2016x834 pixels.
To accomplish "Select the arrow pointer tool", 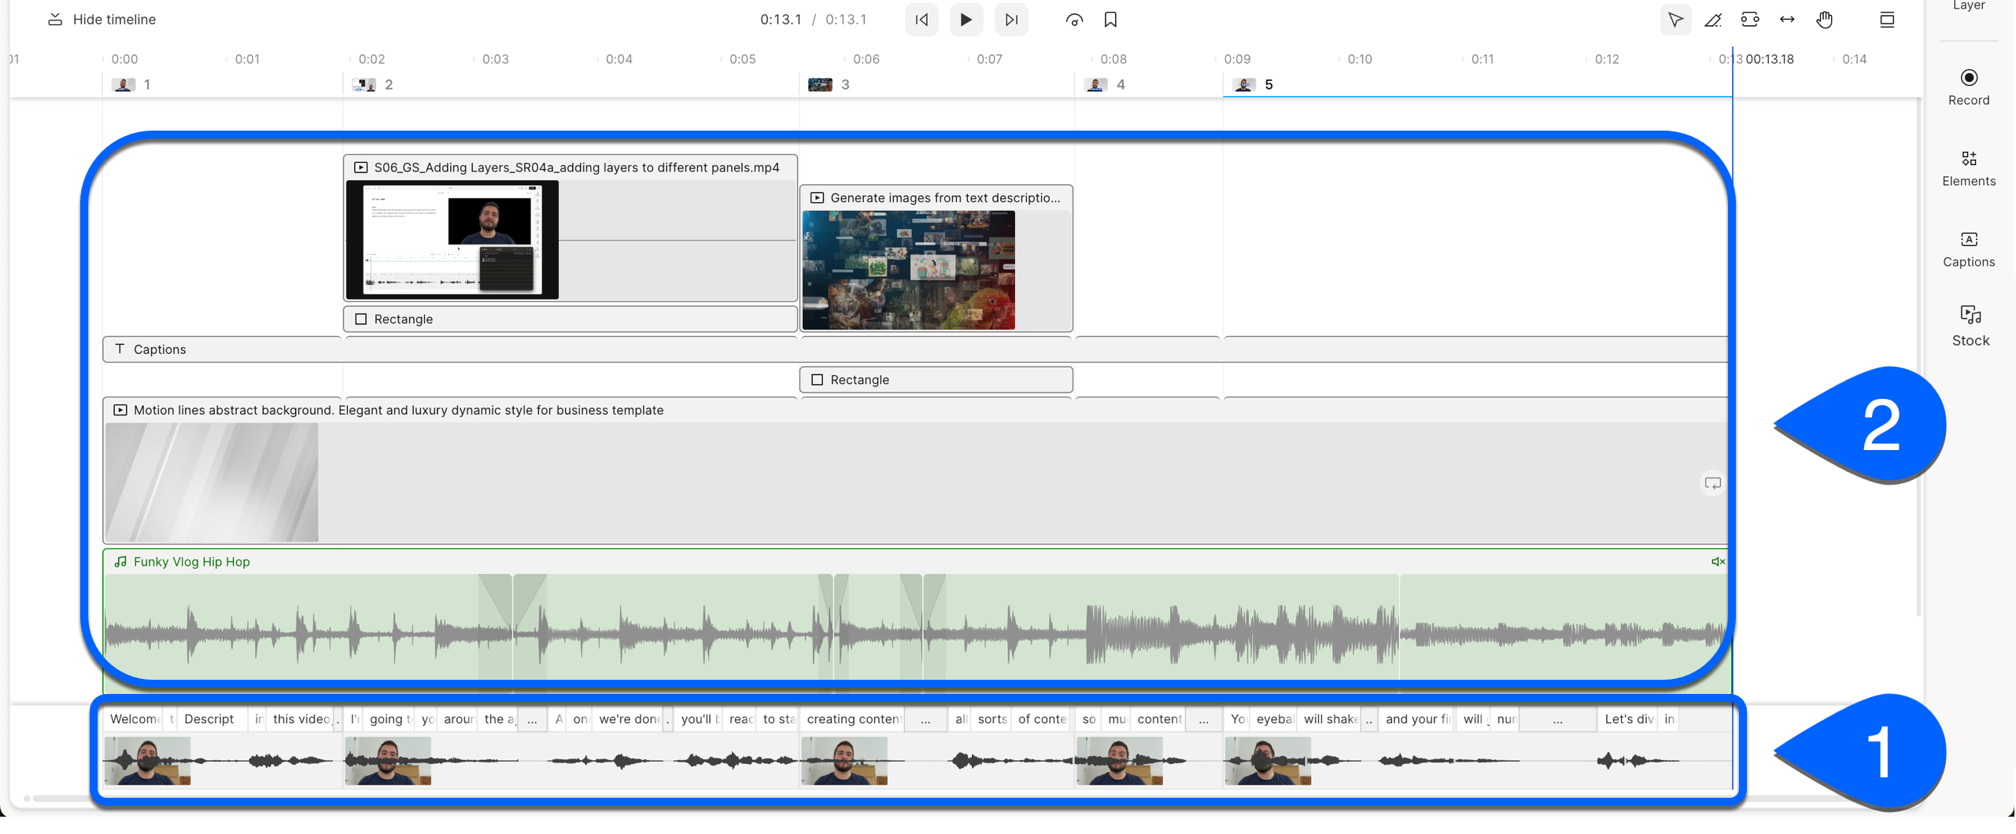I will point(1675,20).
